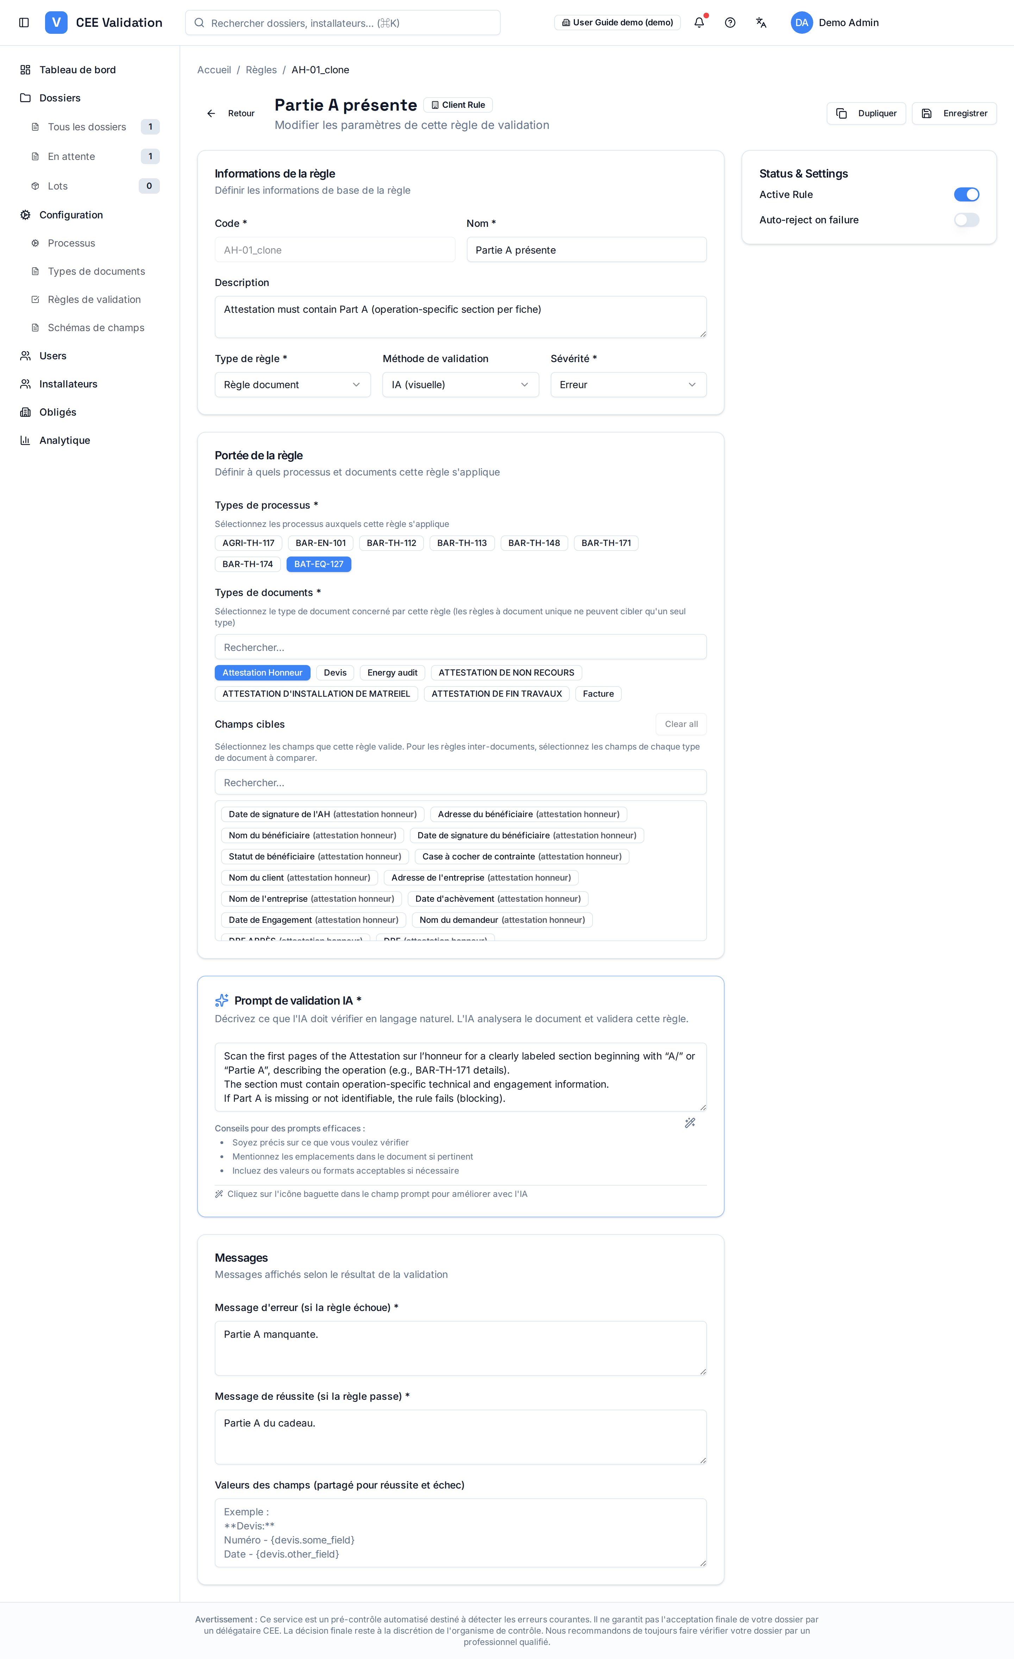
Task: Click the AI magic wand in prompt field
Action: tap(690, 1123)
